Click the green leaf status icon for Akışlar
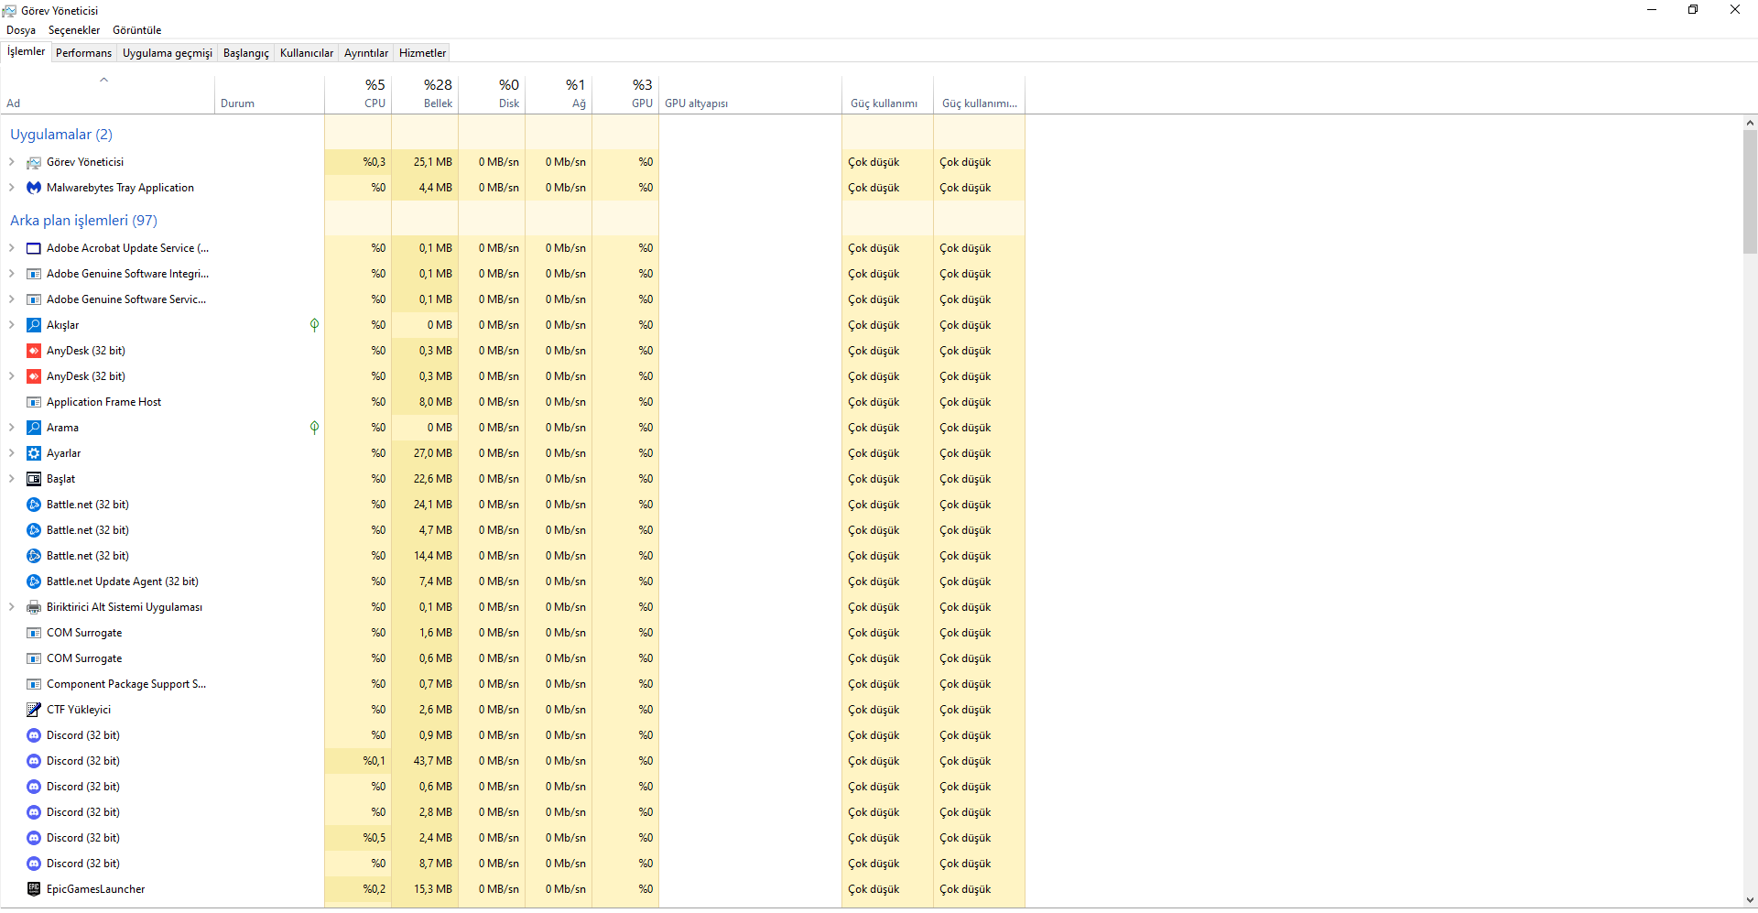The height and width of the screenshot is (913, 1758). click(x=314, y=325)
